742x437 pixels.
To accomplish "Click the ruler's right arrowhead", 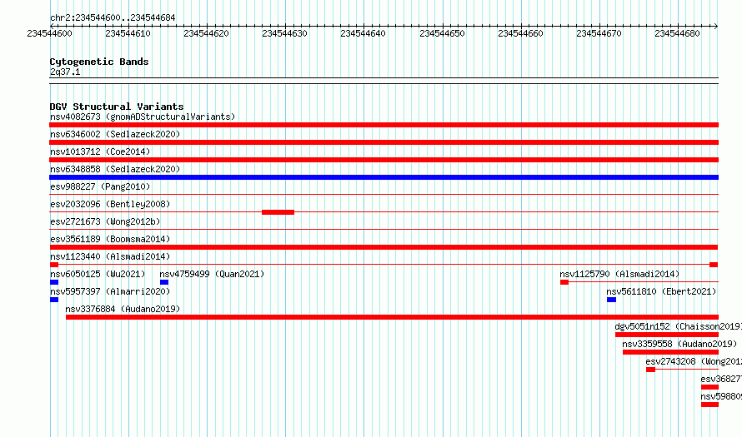I will coord(716,26).
